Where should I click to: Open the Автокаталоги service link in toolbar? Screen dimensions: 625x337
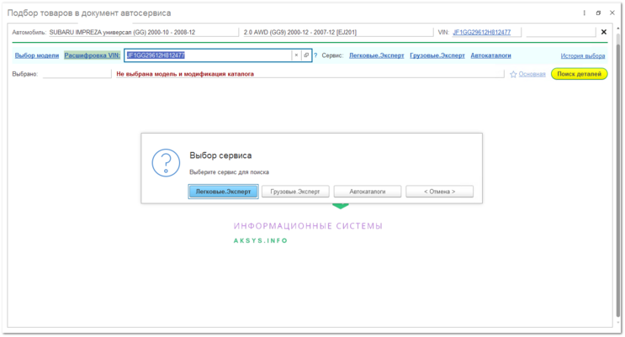coord(490,55)
